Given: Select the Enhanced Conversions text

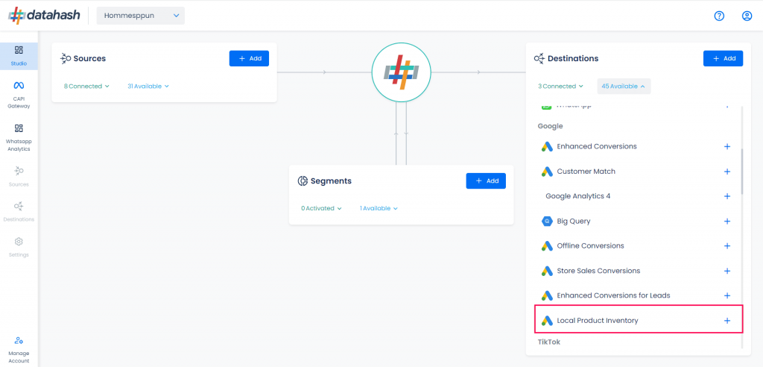Looking at the screenshot, I should pyautogui.click(x=597, y=146).
